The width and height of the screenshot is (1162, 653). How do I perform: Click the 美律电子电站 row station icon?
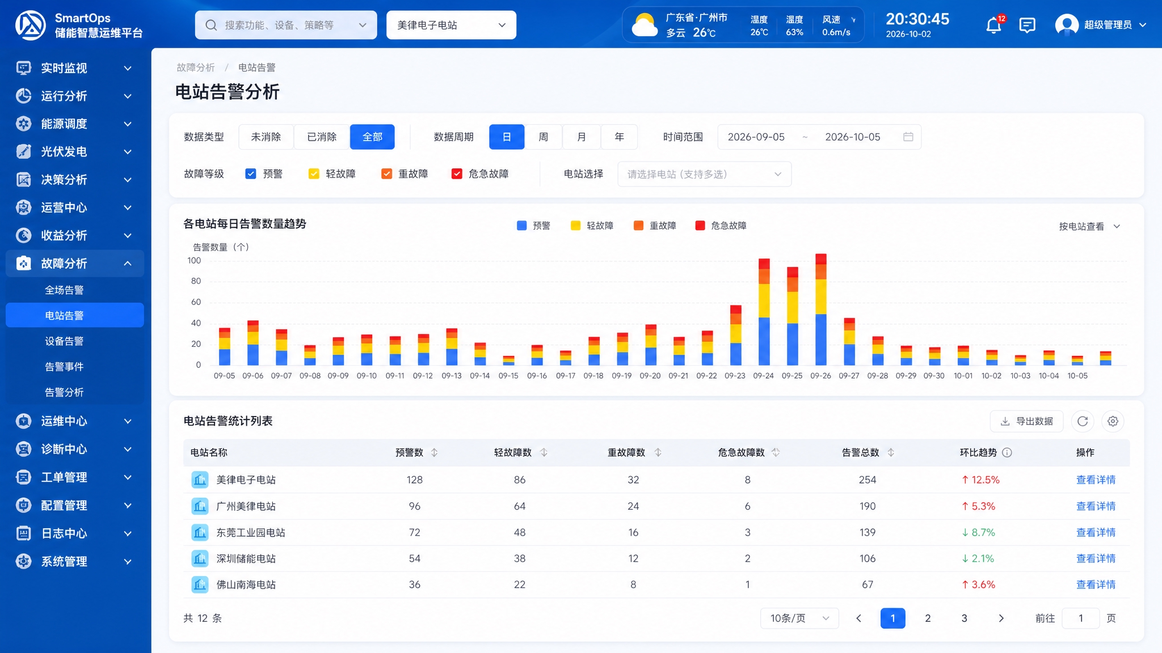coord(200,480)
